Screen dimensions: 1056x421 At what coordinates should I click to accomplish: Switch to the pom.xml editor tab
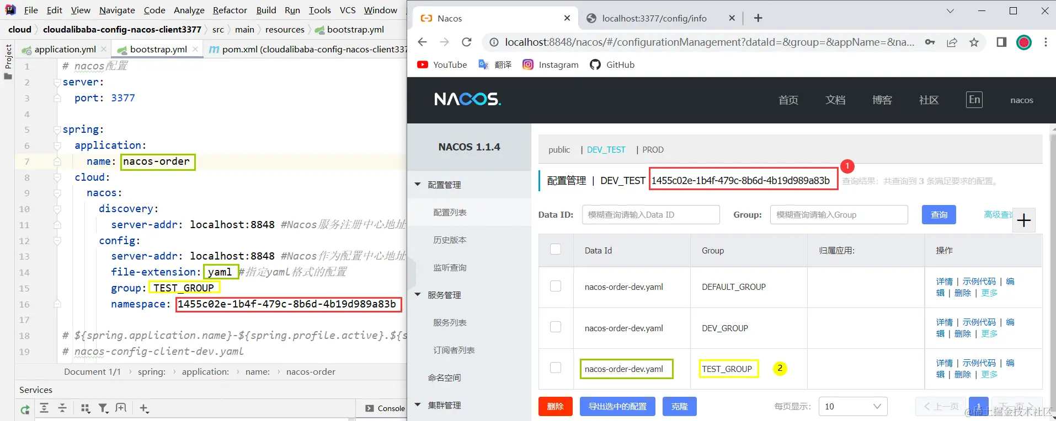coord(308,49)
